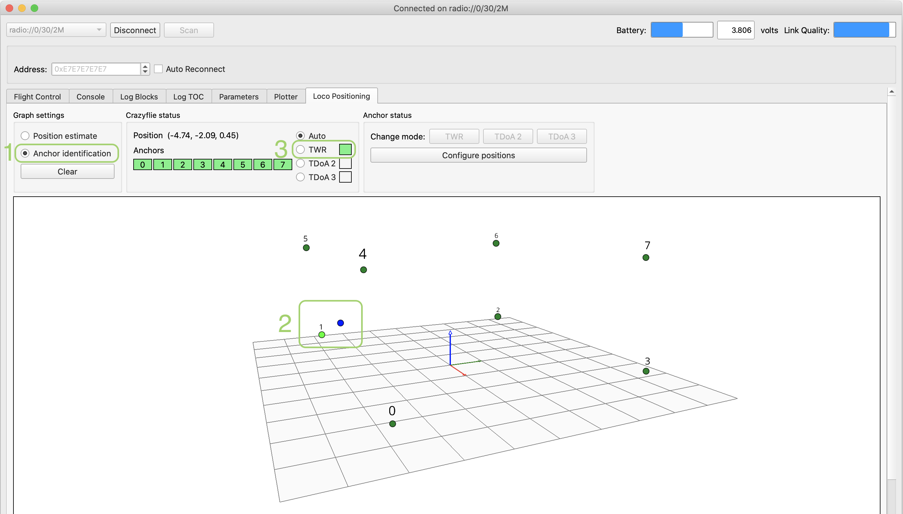Click the blue Crazyflie position dot
903x514 pixels.
tap(340, 323)
